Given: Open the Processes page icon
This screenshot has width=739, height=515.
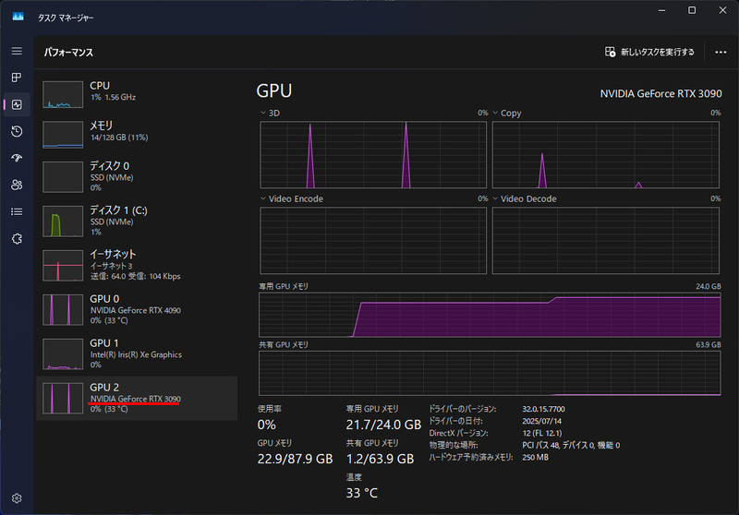Looking at the screenshot, I should (x=17, y=78).
